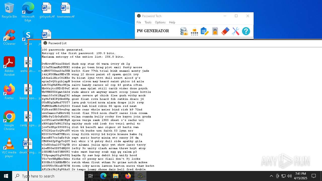This screenshot has height=181, width=322.
Task: Open Task View on the taskbar
Action: click(91, 176)
